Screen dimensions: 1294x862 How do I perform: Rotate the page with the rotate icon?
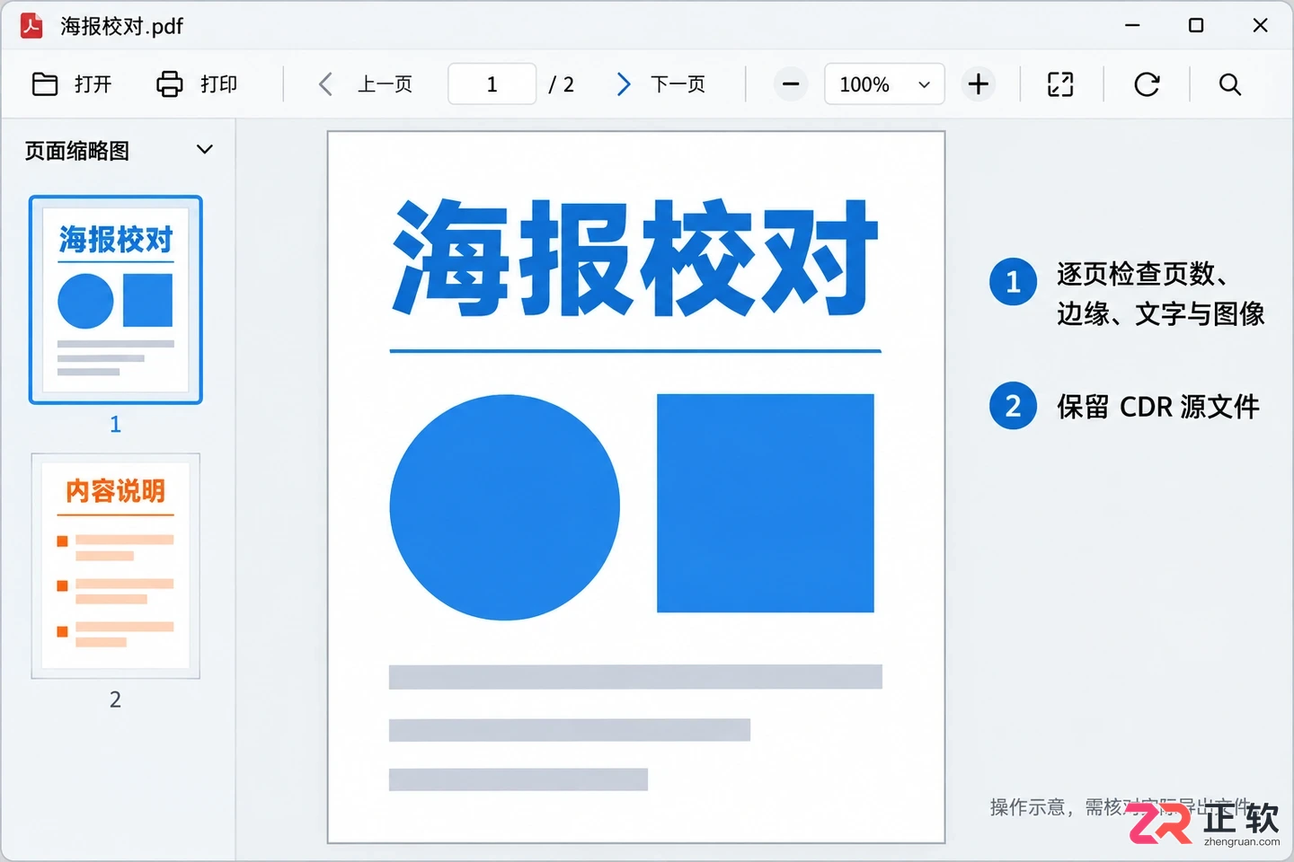[1147, 84]
